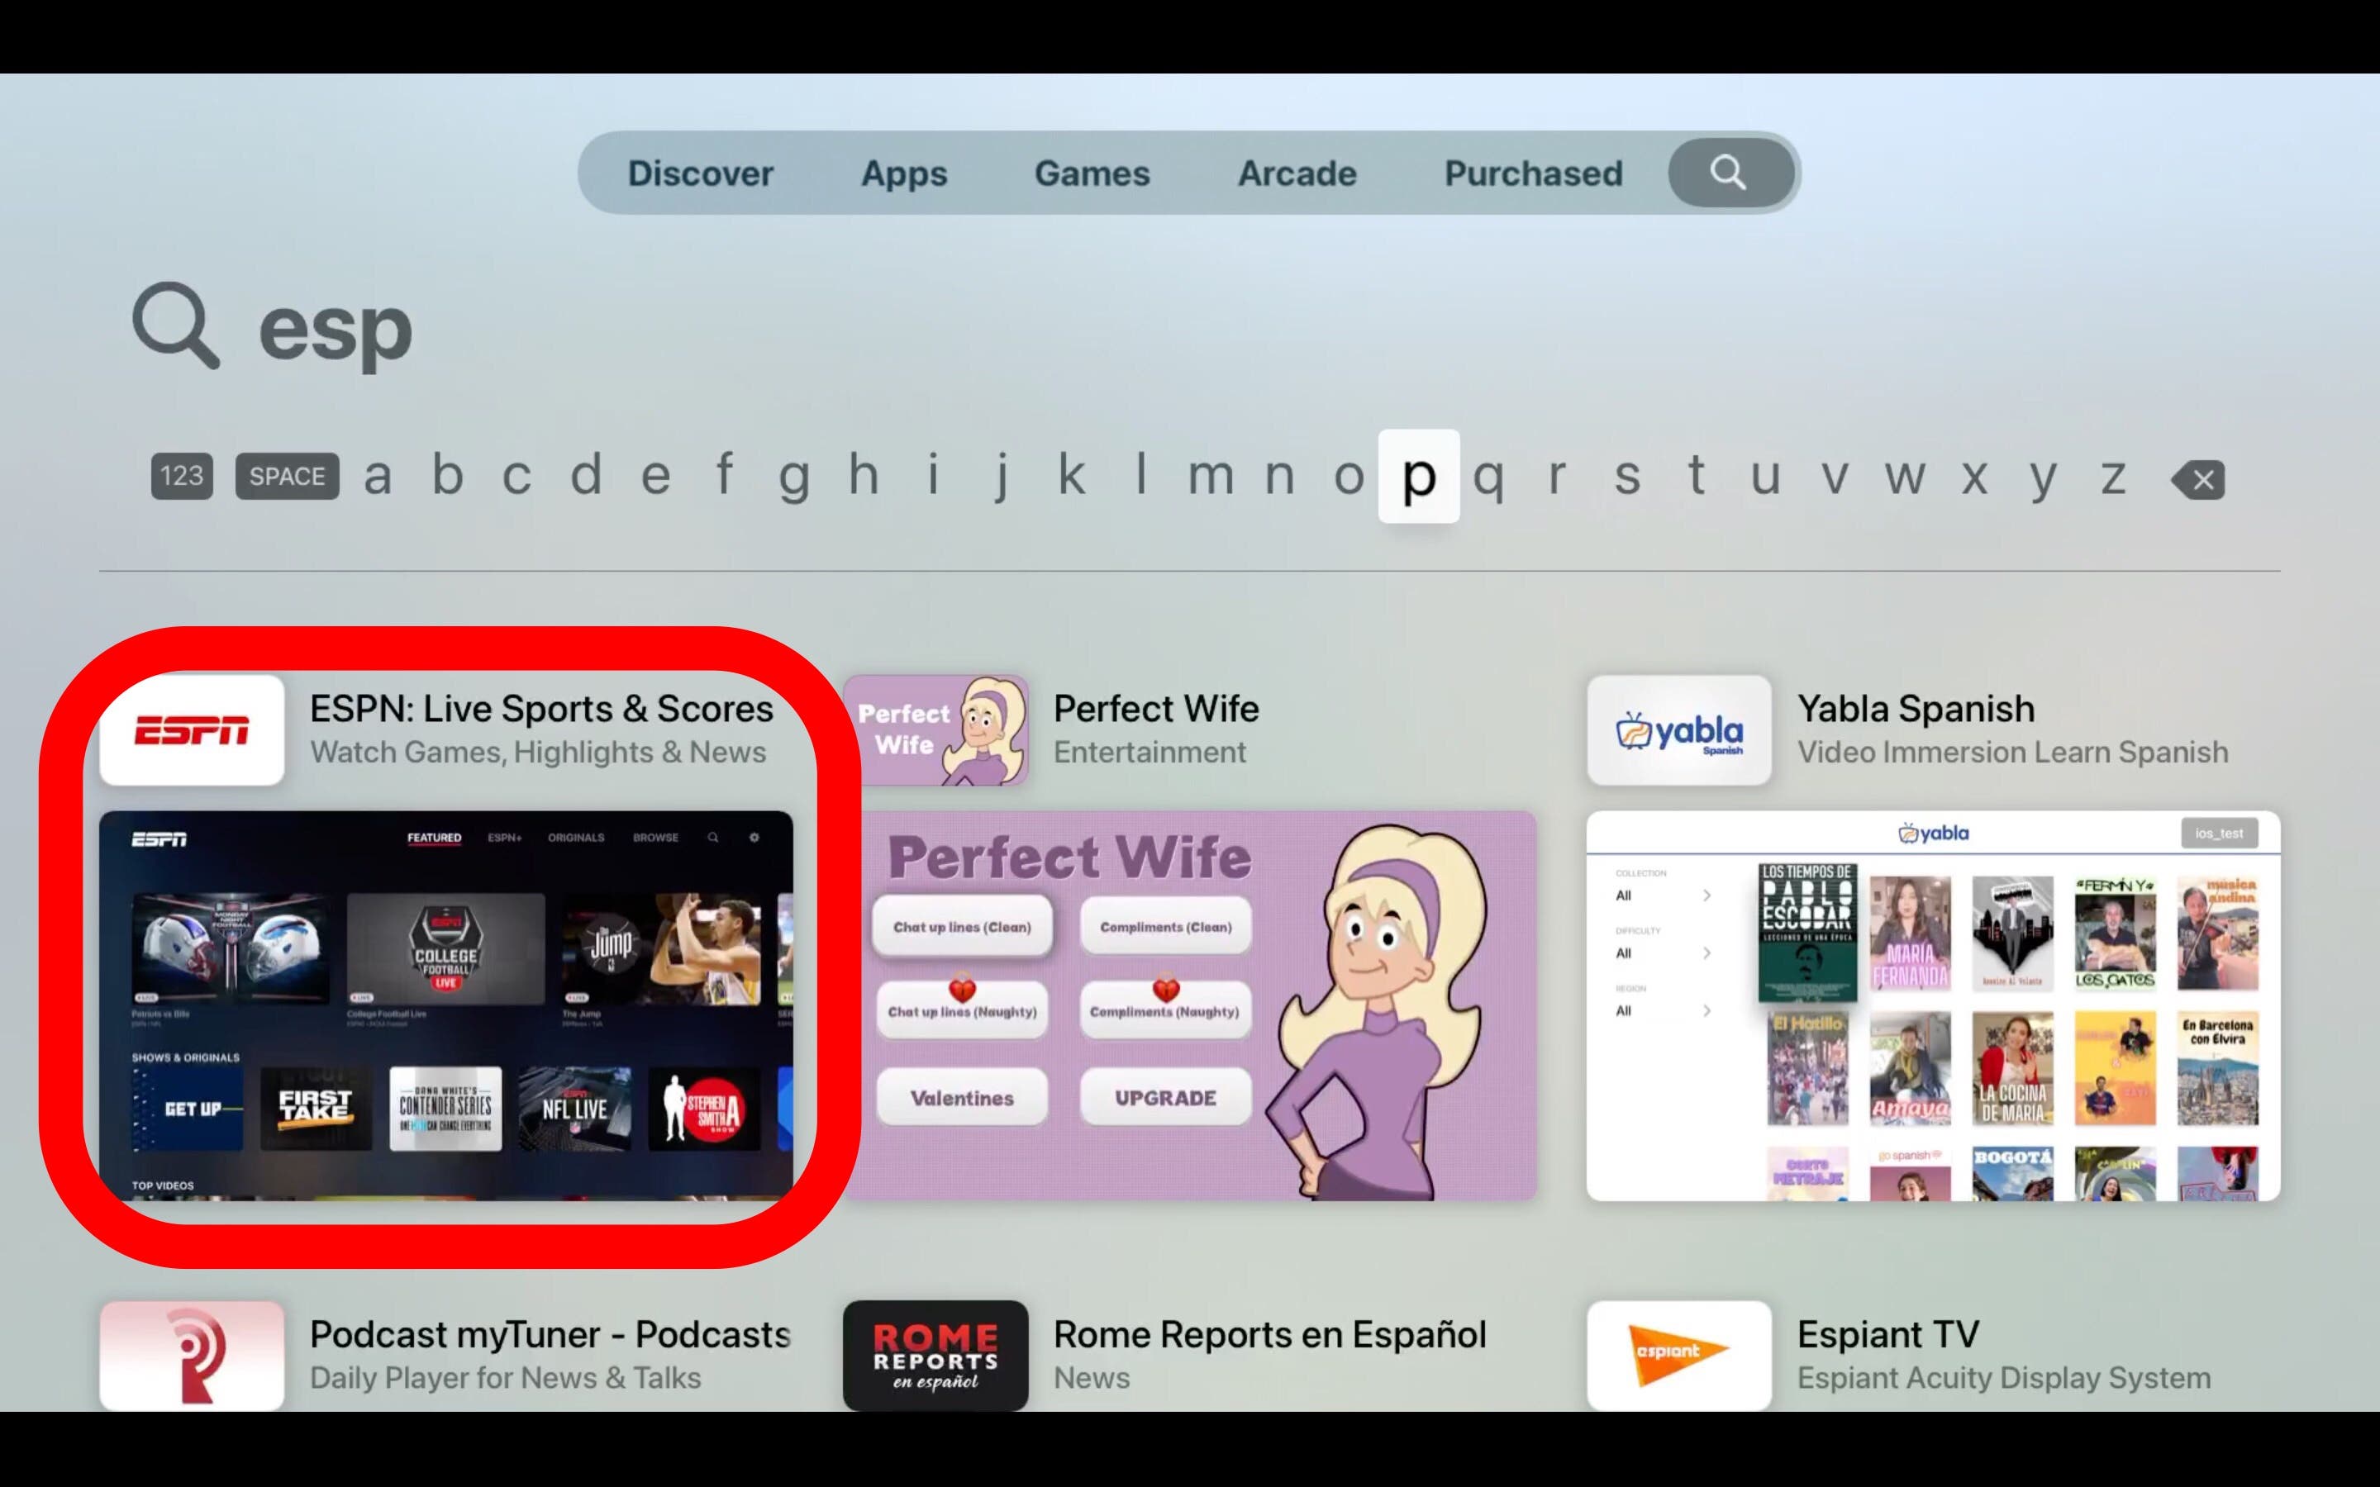The width and height of the screenshot is (2380, 1487).
Task: Open the Perfect Wife title link
Action: point(1155,709)
